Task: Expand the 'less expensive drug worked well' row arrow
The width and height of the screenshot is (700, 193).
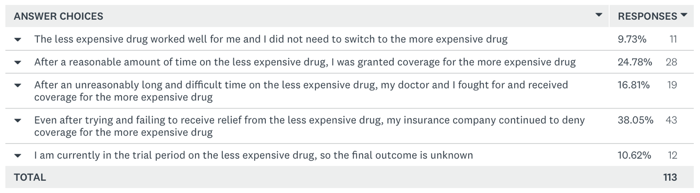Action: (x=18, y=40)
